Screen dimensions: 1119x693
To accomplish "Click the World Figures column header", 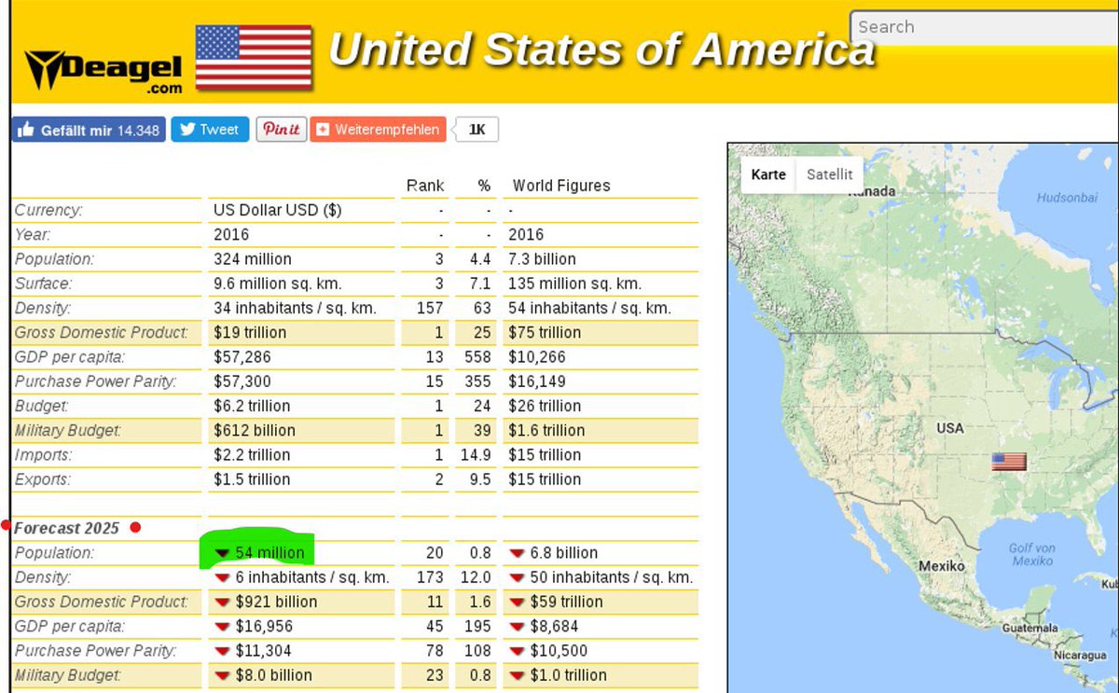I will pos(561,186).
